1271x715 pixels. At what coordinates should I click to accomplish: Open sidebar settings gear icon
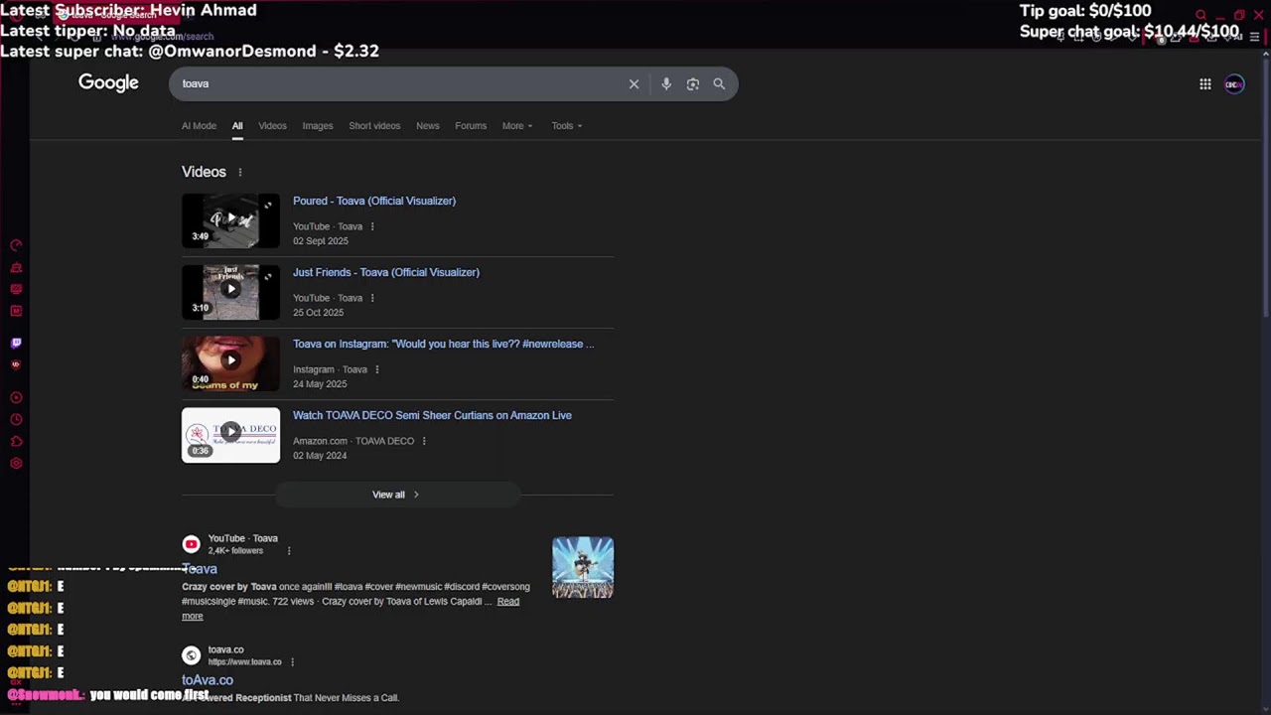click(x=16, y=463)
